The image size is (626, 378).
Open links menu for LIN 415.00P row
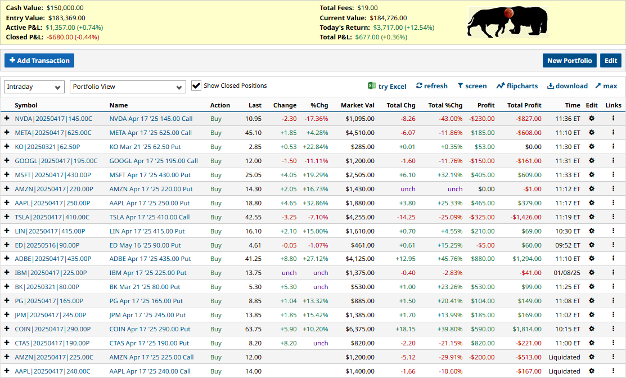click(613, 231)
